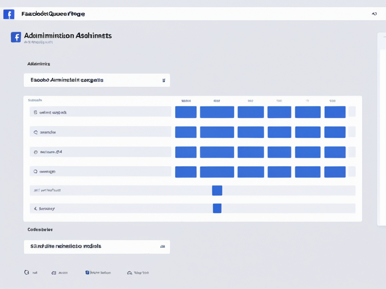Select the last column header above the blue cells
The height and width of the screenshot is (289, 386).
[x=332, y=101]
